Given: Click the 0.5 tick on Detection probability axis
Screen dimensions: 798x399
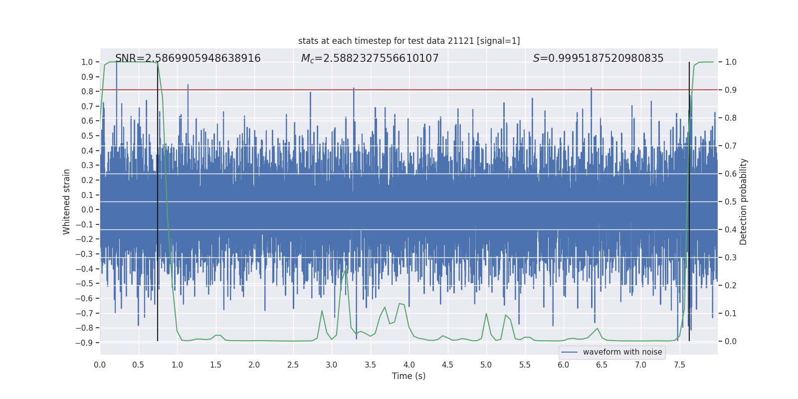Looking at the screenshot, I should pos(731,201).
